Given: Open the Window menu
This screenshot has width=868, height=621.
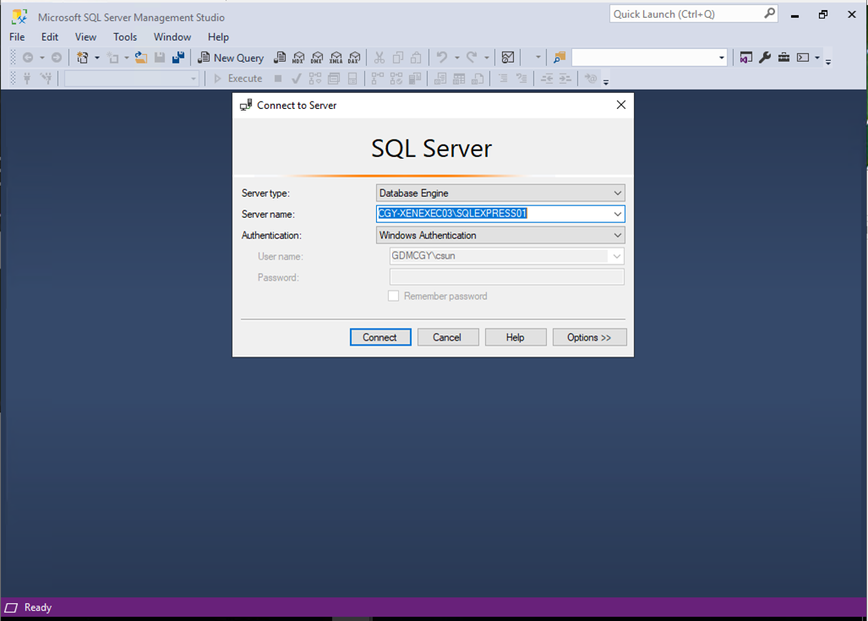Looking at the screenshot, I should (172, 37).
